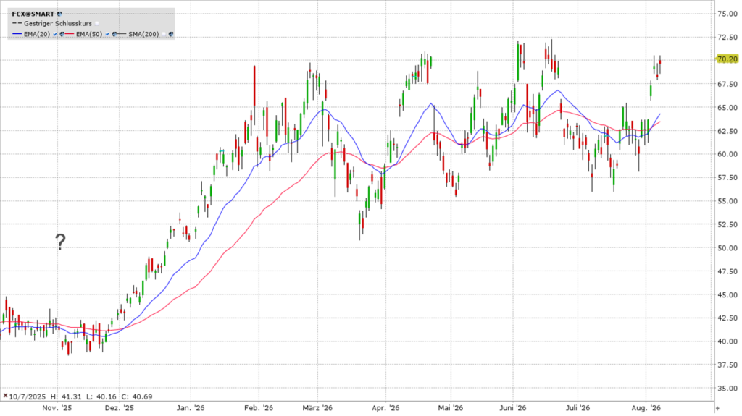Uncheck the EMA(50) visibility checkbox

pyautogui.click(x=107, y=34)
